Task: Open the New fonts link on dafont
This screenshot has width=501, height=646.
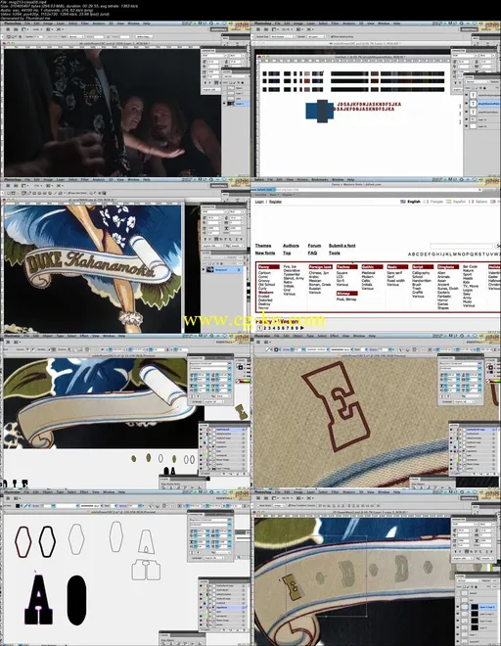Action: pos(265,253)
